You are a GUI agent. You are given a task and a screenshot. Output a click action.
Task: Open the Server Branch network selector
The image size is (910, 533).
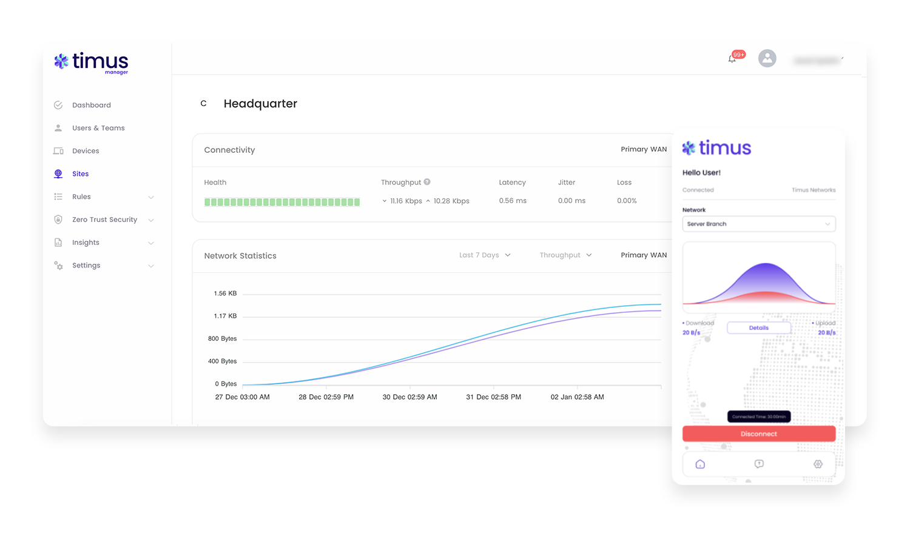758,224
